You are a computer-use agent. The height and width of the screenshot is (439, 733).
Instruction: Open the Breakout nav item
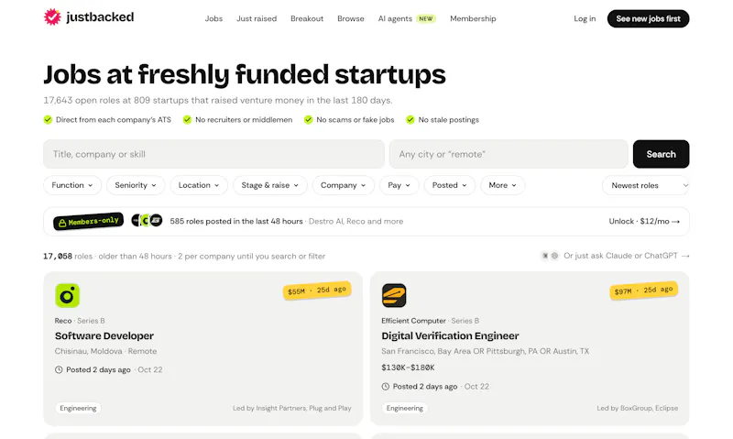pyautogui.click(x=307, y=18)
